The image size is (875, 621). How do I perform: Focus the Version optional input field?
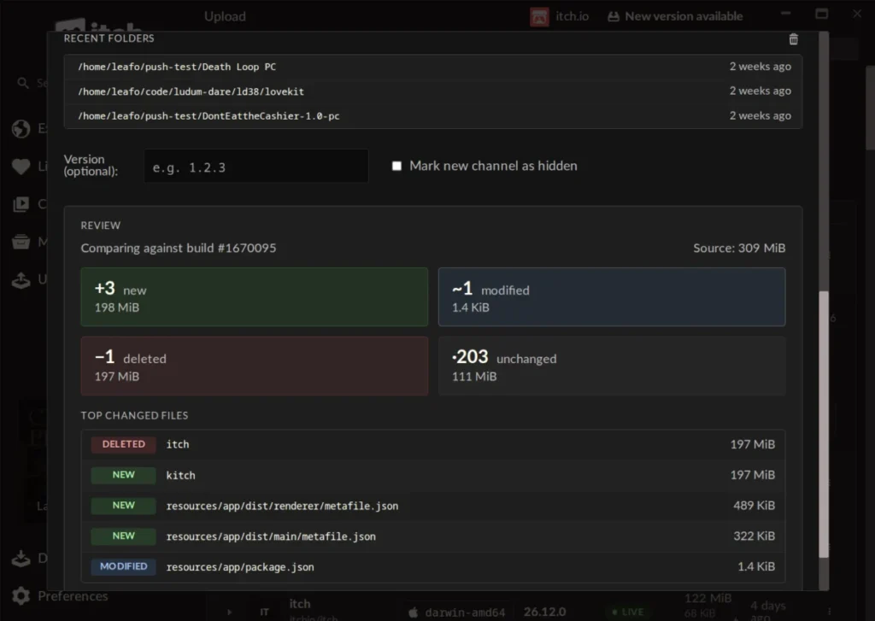click(x=256, y=166)
